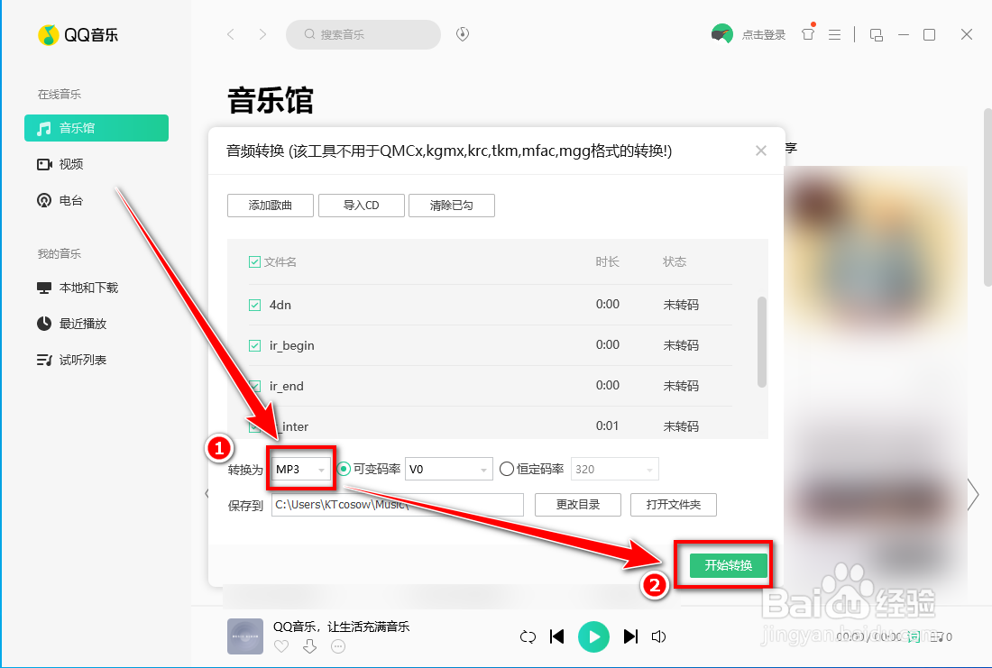Click the green 开始转换 button

tap(728, 565)
